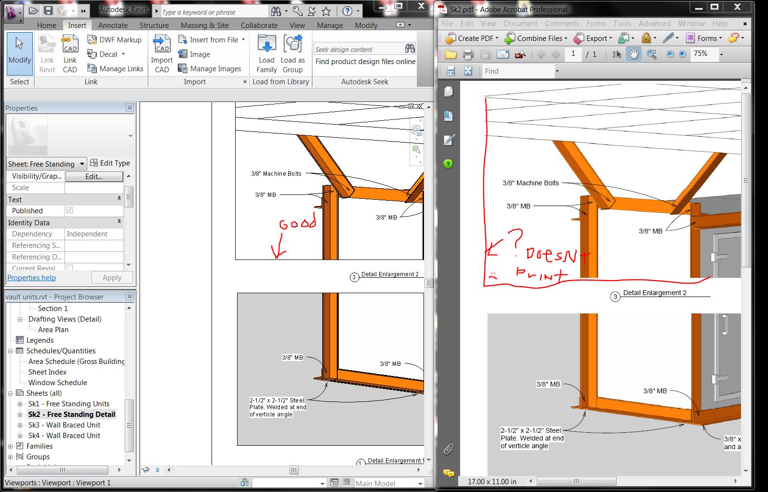The image size is (768, 492).
Task: Open the Acrobat Comments menu
Action: click(x=561, y=24)
